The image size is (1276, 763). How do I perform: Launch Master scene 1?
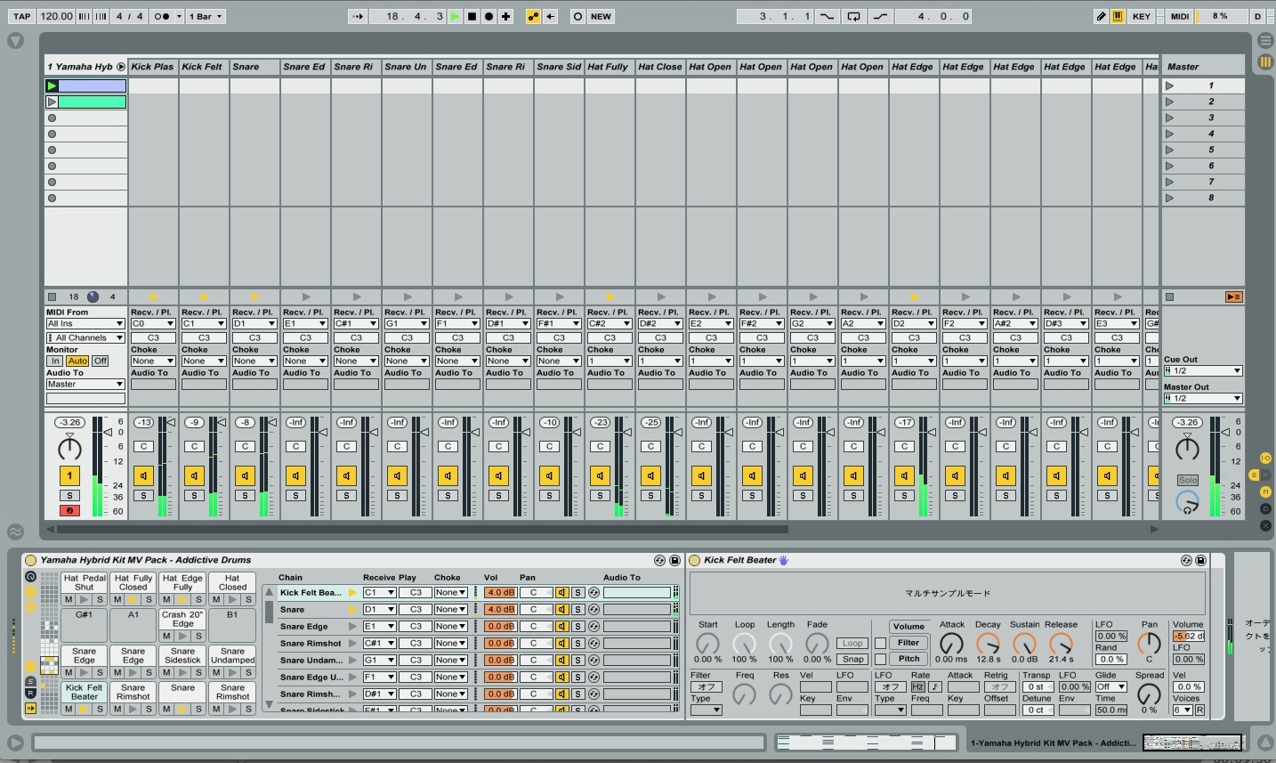1169,85
